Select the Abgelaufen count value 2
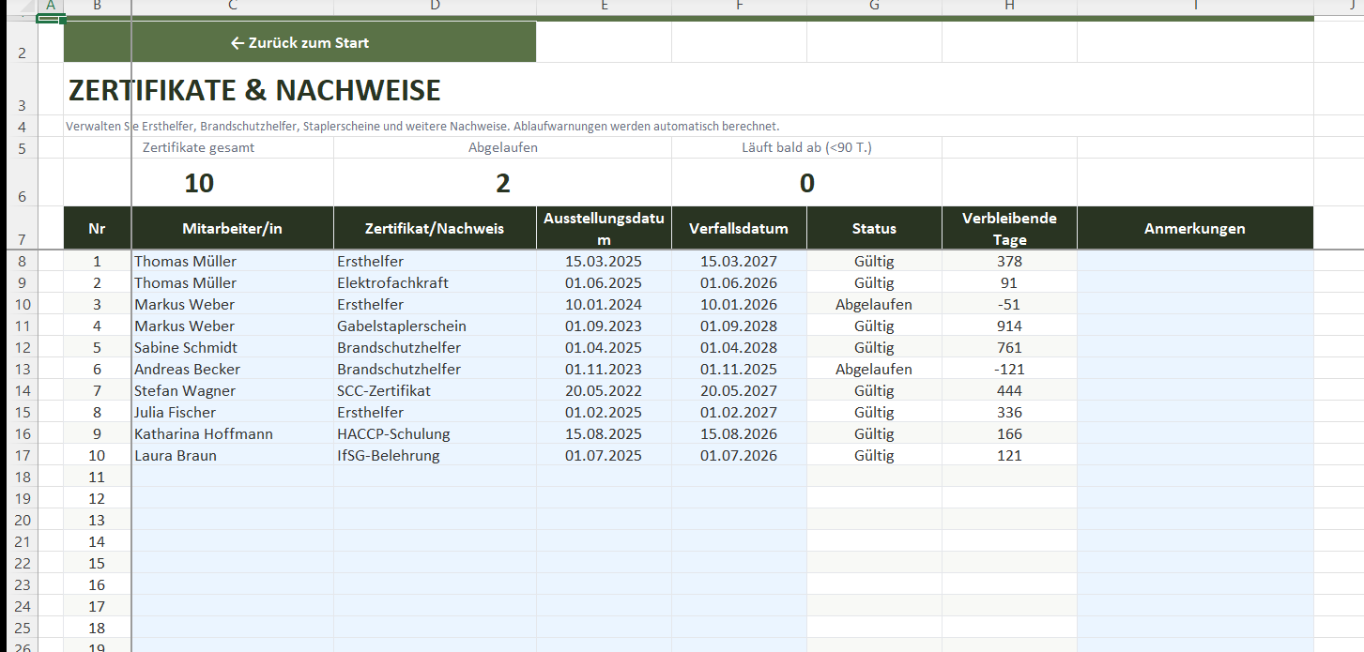Screen dimensions: 1364x652 coord(502,183)
